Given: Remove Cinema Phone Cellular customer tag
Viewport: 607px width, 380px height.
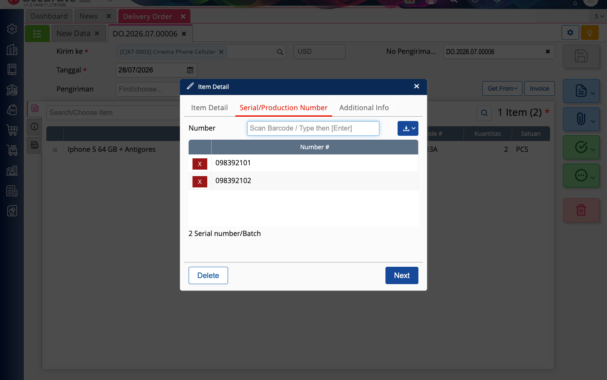Looking at the screenshot, I should pos(221,52).
